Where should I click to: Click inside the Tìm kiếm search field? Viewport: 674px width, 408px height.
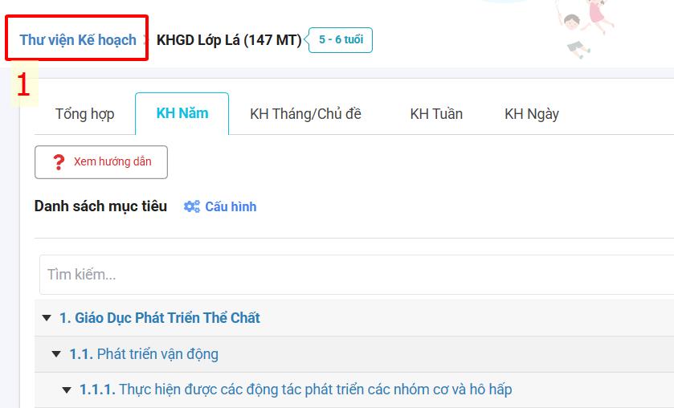(353, 275)
